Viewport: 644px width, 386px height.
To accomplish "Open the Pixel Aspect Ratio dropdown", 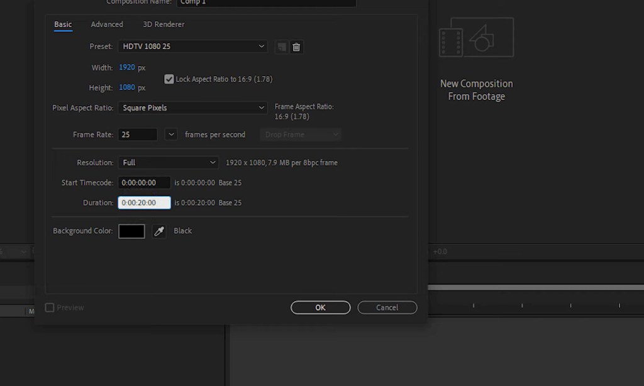I will click(192, 108).
